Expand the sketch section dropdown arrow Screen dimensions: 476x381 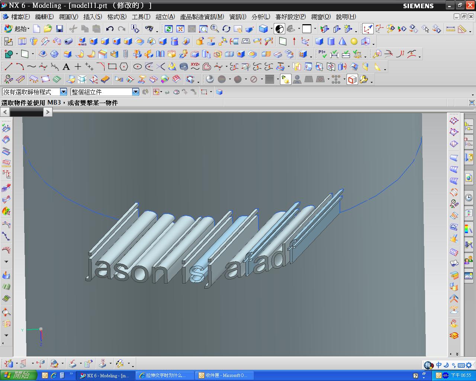pos(17,54)
